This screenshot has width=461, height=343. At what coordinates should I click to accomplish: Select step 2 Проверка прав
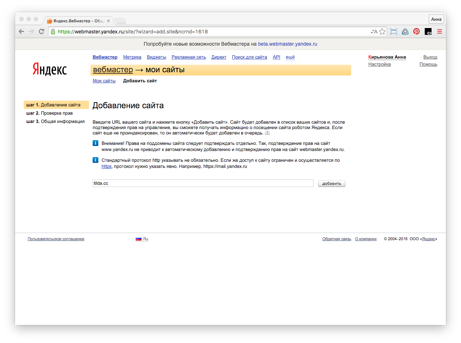(50, 113)
